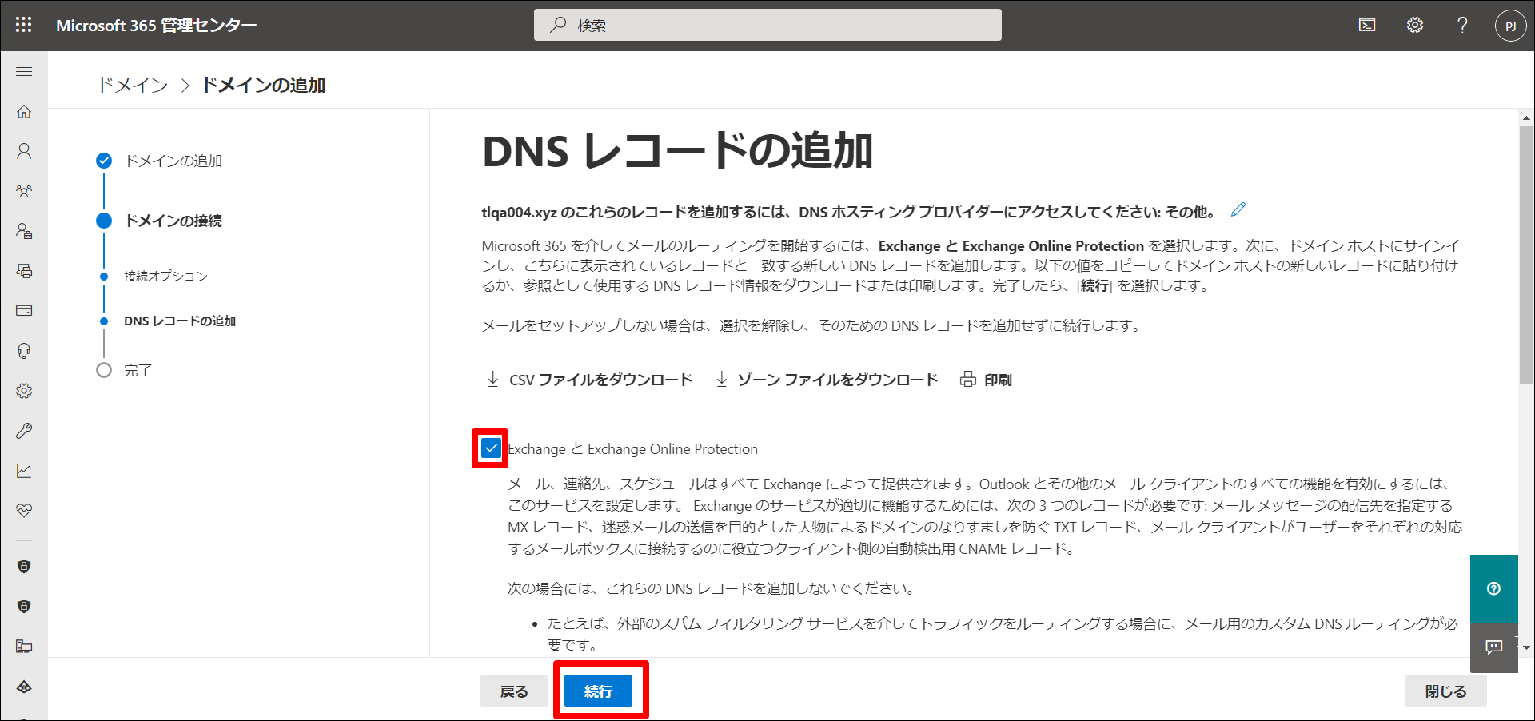
Task: Select the 完了 wizard step
Action: point(124,370)
